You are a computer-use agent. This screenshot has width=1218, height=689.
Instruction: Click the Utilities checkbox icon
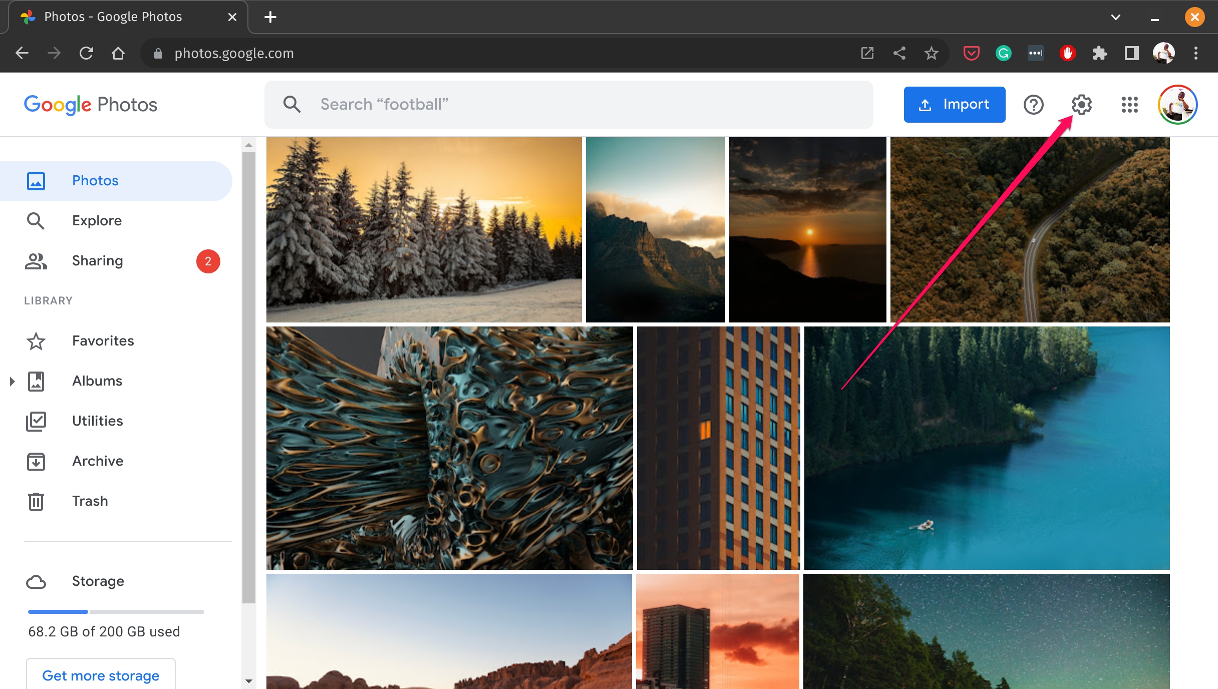tap(36, 421)
